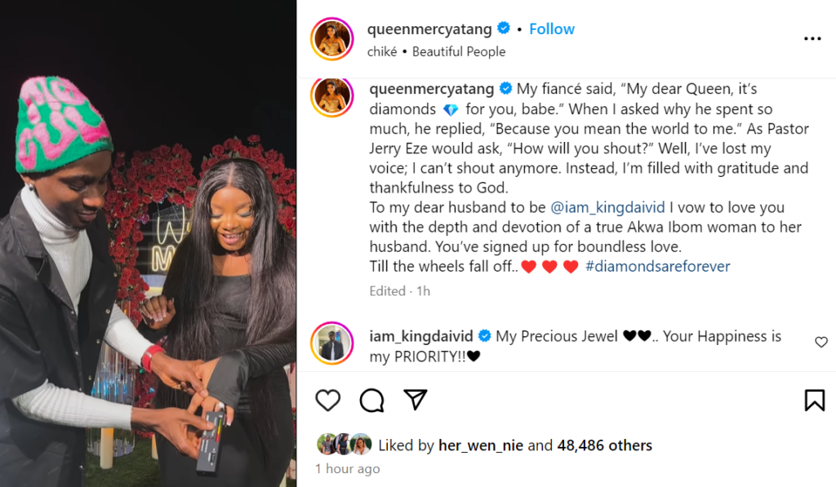This screenshot has height=487, width=836.
Task: Open the comment bubble icon
Action: pos(371,400)
